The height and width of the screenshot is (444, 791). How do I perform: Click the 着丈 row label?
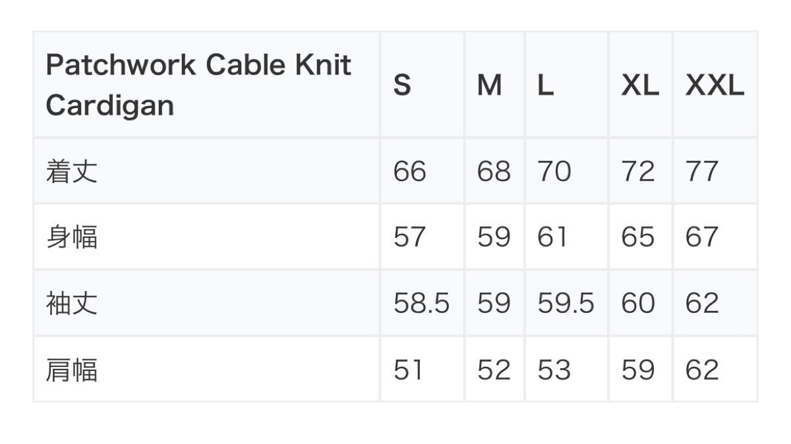click(72, 171)
